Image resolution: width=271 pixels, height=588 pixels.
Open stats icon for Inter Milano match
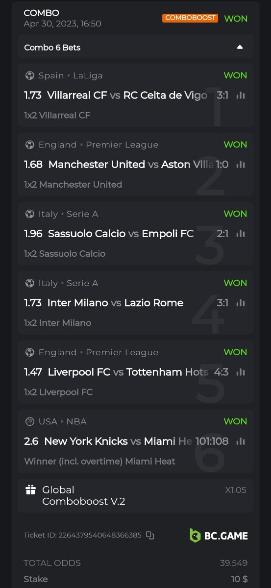click(x=240, y=303)
